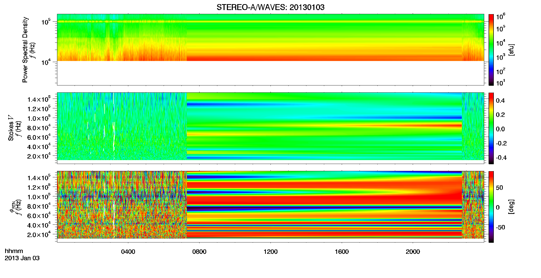541x278 pixels.
Task: Click the 10^5 frequency tick in top panel
Action: tap(46, 22)
